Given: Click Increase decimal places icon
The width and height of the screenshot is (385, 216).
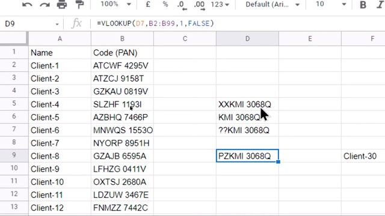Looking at the screenshot, I should [199, 5].
